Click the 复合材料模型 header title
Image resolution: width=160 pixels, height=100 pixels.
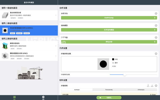pyautogui.click(x=29, y=2)
